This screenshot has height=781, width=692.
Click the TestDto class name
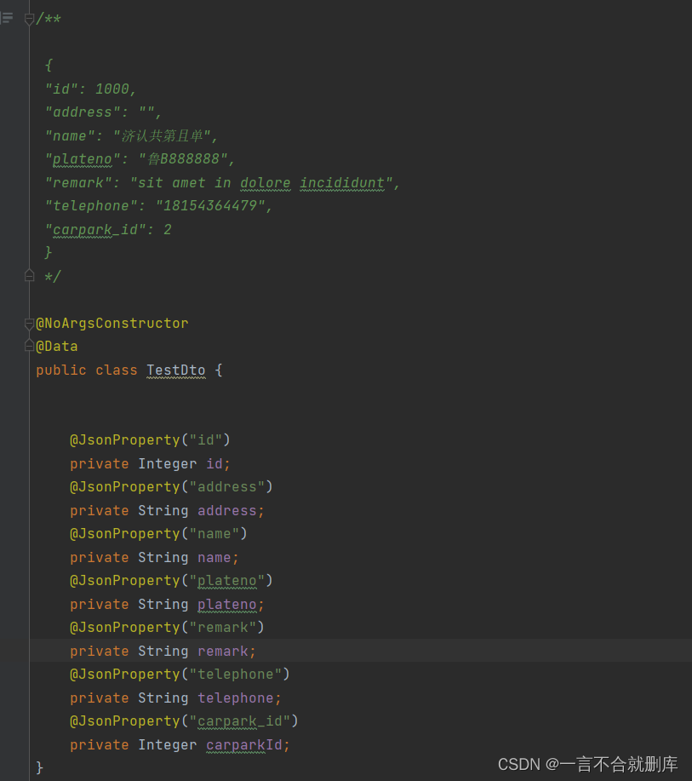175,370
